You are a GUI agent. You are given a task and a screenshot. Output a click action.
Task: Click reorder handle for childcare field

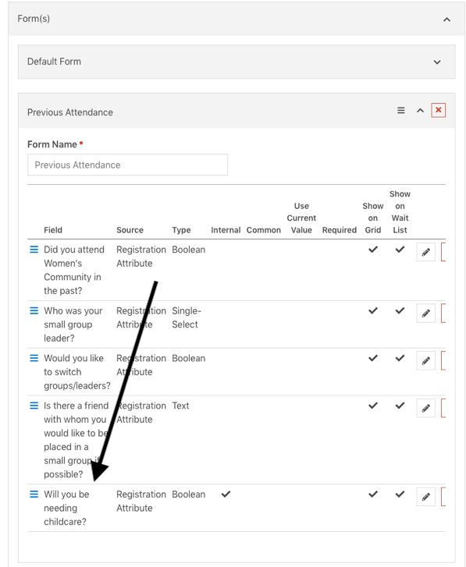(x=34, y=494)
